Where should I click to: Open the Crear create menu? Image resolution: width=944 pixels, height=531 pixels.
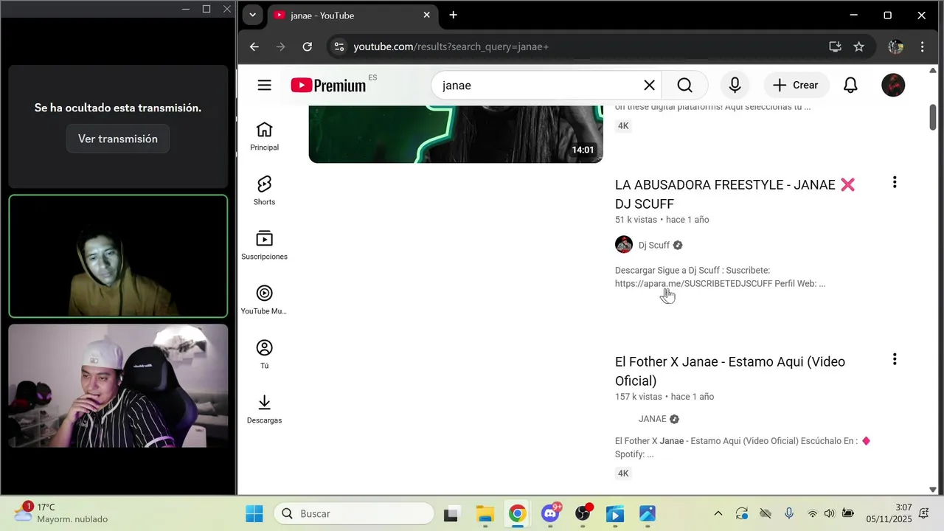(796, 86)
